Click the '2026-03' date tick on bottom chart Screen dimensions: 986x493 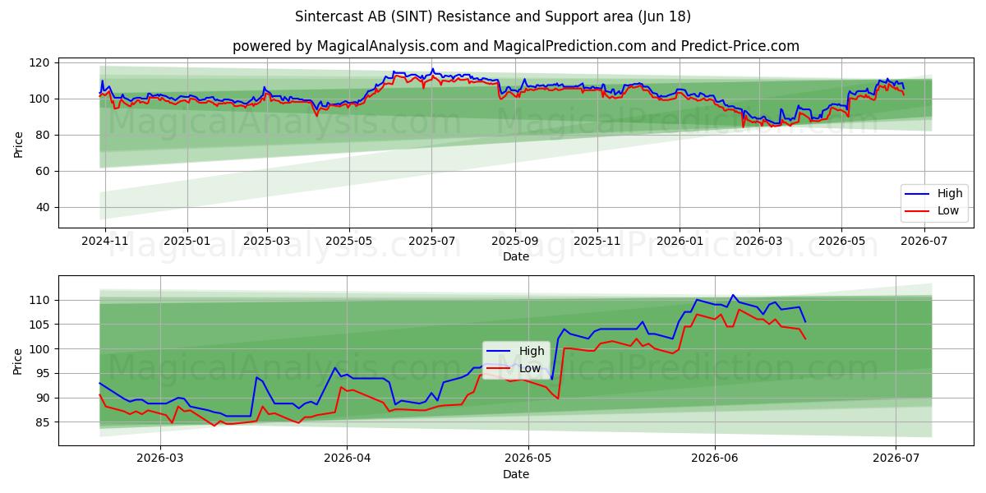(x=159, y=458)
